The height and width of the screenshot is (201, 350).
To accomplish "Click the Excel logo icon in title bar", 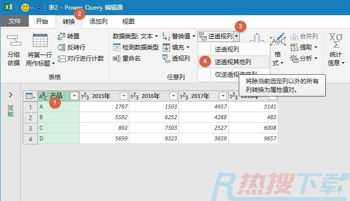I will (9, 7).
